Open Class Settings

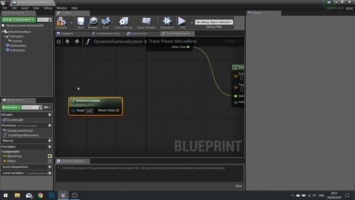click(x=123, y=23)
